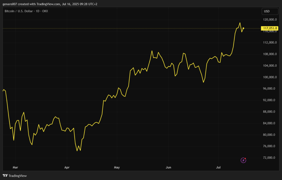Image resolution: width=282 pixels, height=180 pixels.
Task: Click the Bitcoin / U.S. Dollar symbol title
Action: (19, 11)
